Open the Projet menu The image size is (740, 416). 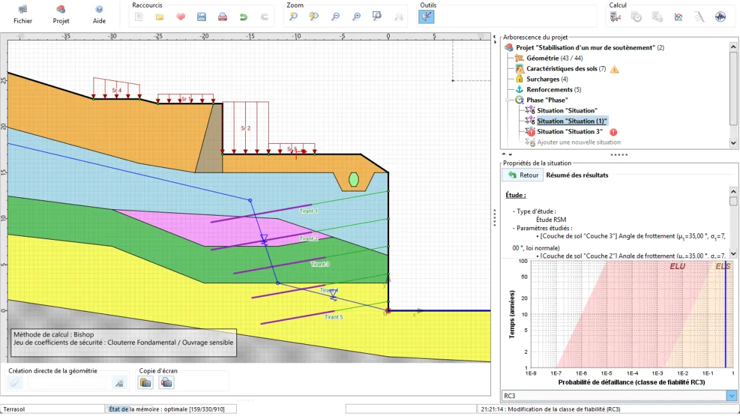(61, 14)
